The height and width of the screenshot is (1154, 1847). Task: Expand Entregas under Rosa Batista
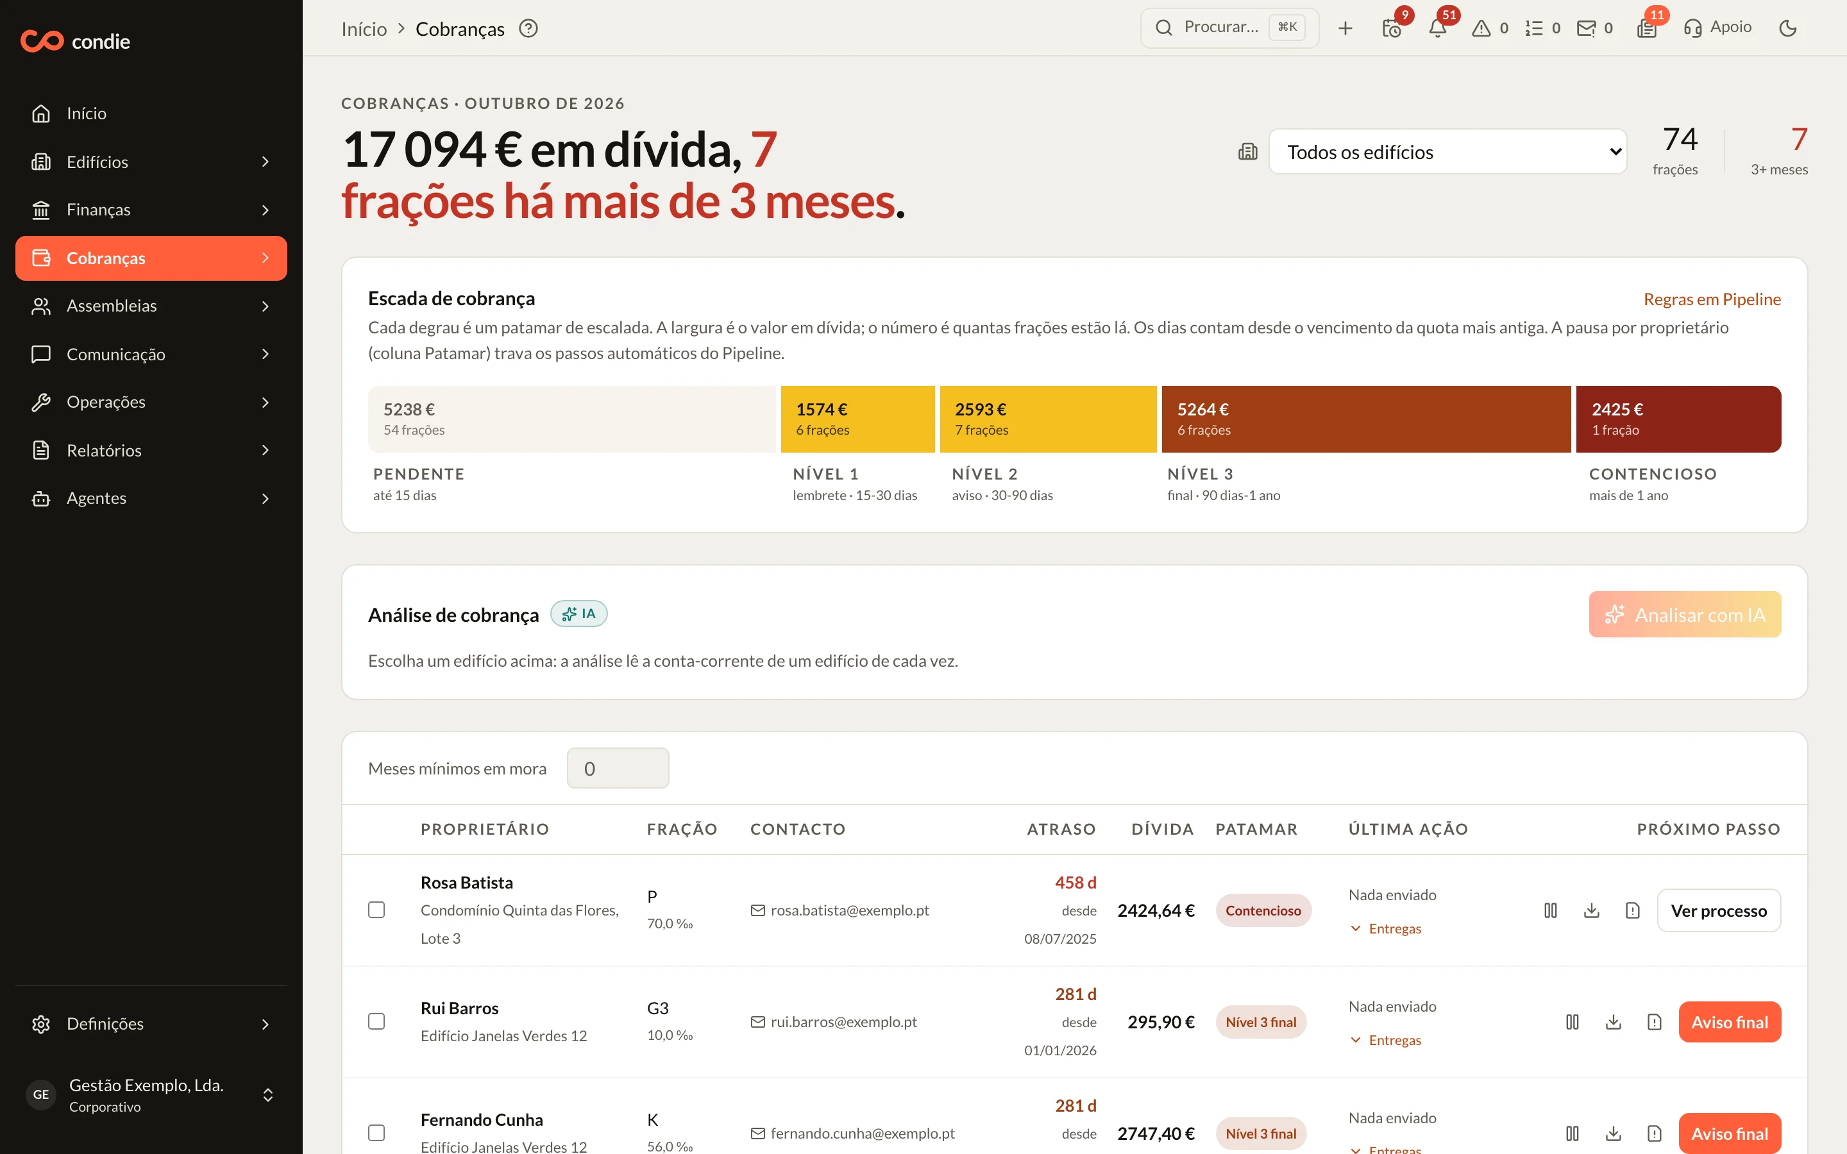[1385, 929]
